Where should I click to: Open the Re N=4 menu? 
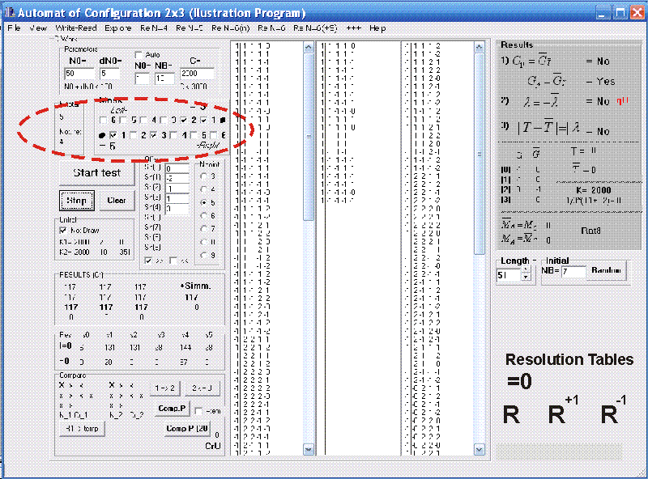pyautogui.click(x=154, y=28)
